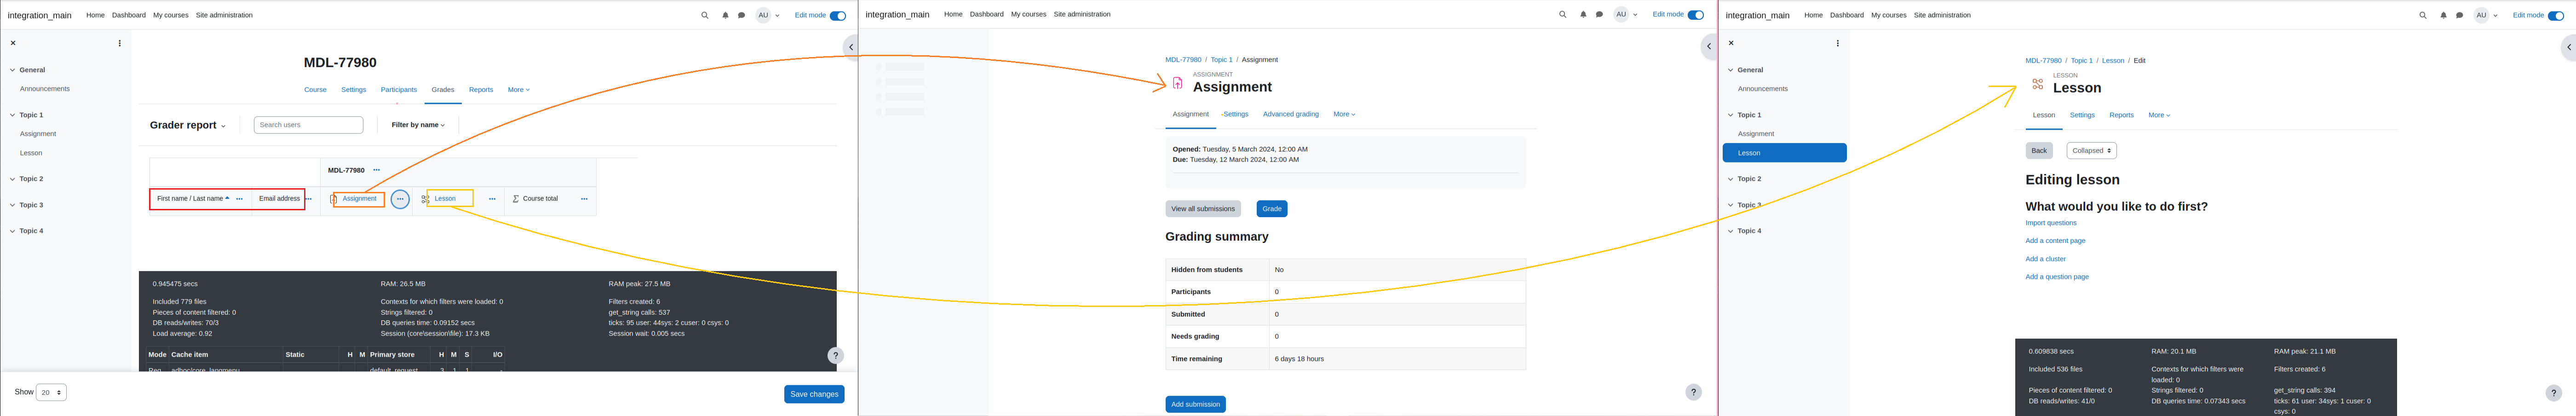This screenshot has width=2576, height=416.
Task: Open block drawer arrow in the Assignment window
Action: (1709, 46)
